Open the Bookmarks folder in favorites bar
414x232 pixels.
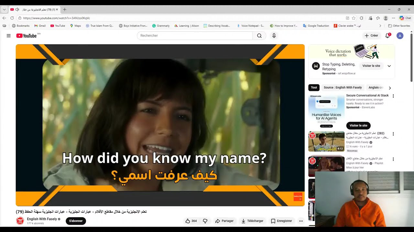click(21, 26)
